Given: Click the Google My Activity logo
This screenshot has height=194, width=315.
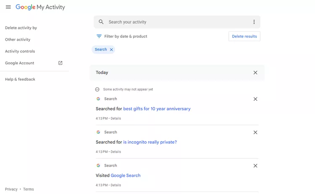Looking at the screenshot, I should [40, 7].
